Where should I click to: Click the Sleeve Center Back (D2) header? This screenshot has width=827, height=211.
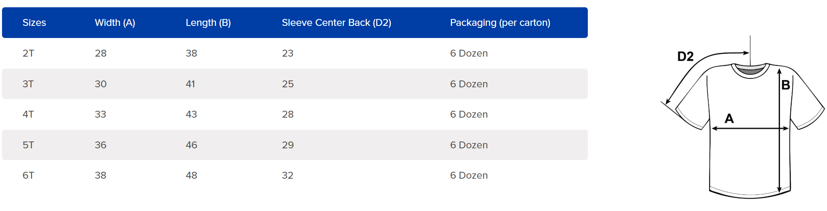[336, 23]
